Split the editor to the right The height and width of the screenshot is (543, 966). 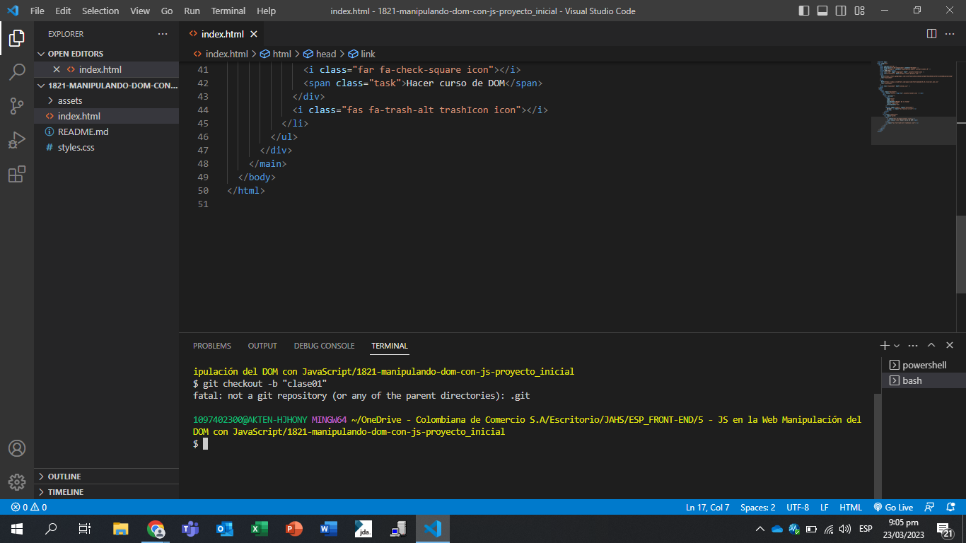pyautogui.click(x=931, y=34)
